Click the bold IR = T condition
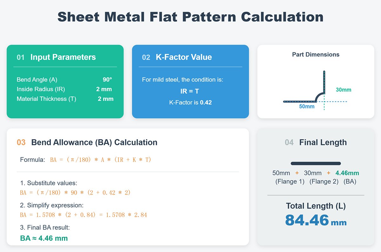The height and width of the screenshot is (252, 381). click(x=190, y=91)
